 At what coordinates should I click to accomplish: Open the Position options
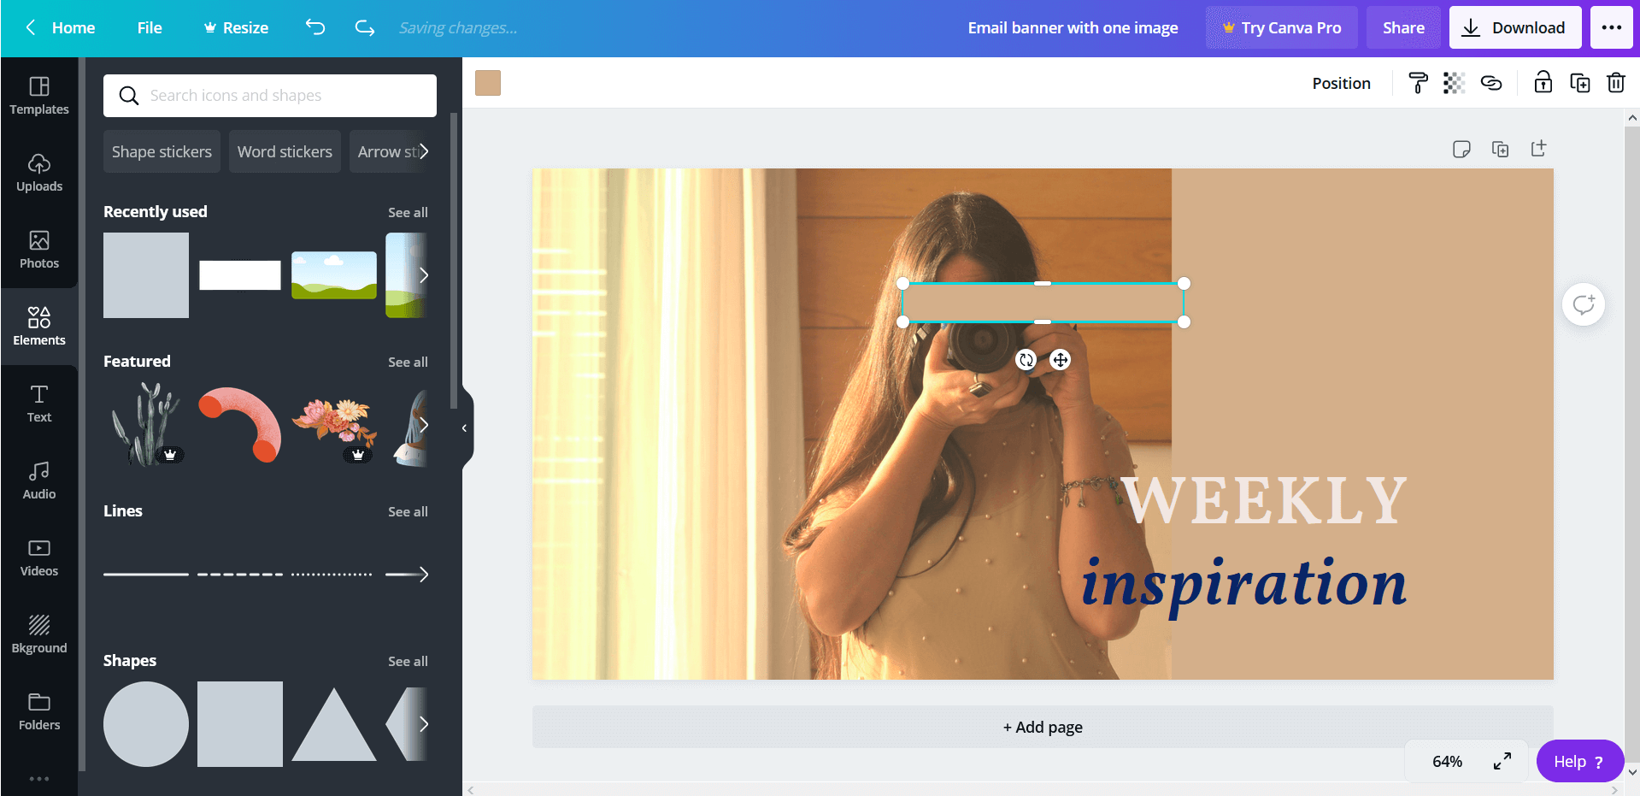click(x=1341, y=83)
